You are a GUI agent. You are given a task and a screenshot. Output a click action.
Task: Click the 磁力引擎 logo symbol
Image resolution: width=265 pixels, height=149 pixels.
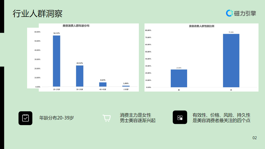pos(229,13)
